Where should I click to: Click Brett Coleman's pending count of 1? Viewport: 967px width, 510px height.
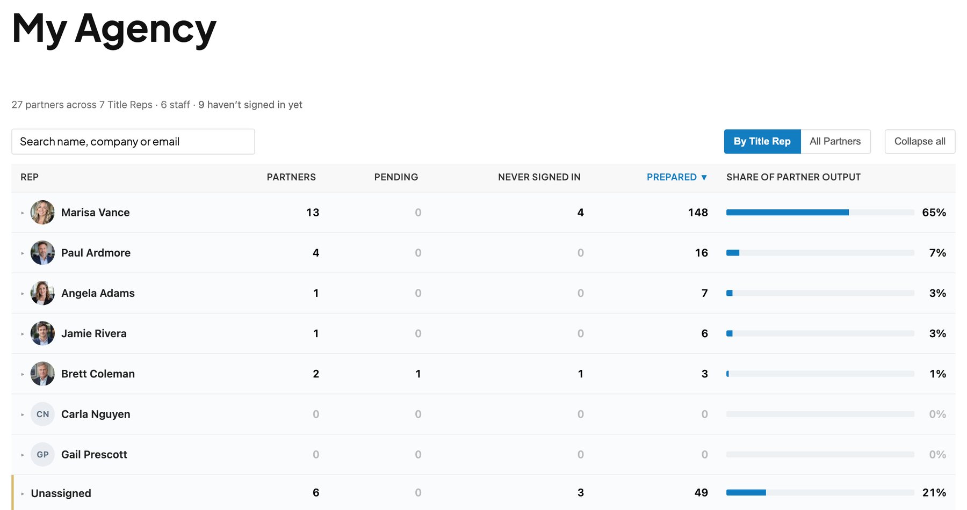418,374
